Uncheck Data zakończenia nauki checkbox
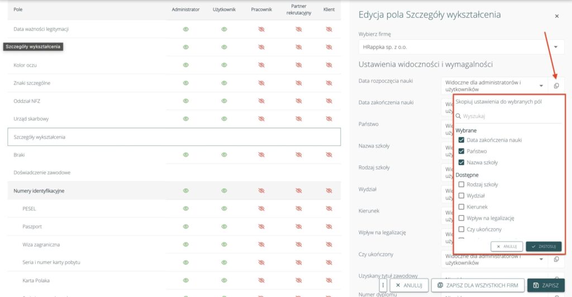Image resolution: width=572 pixels, height=297 pixels. click(x=461, y=140)
